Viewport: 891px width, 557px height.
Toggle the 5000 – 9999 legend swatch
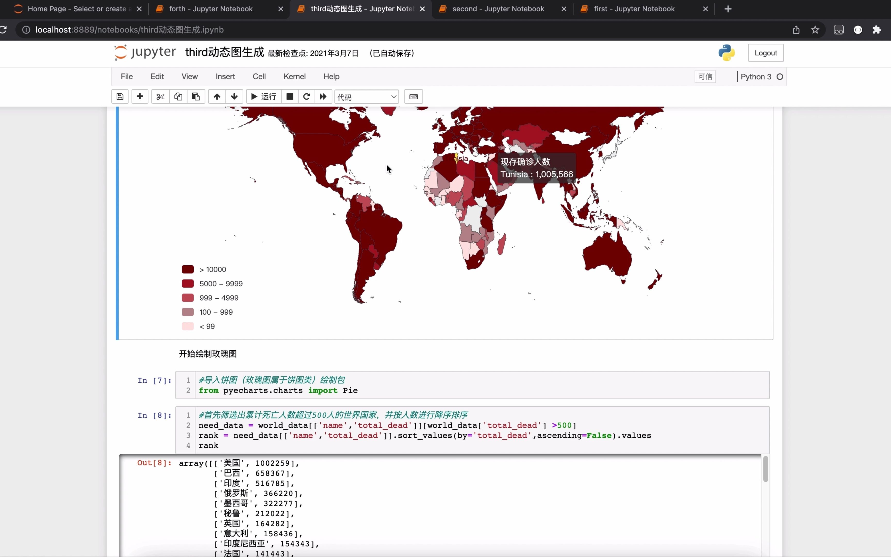click(188, 284)
